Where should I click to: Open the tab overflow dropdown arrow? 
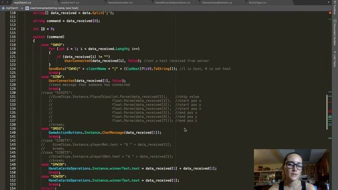coord(328,2)
